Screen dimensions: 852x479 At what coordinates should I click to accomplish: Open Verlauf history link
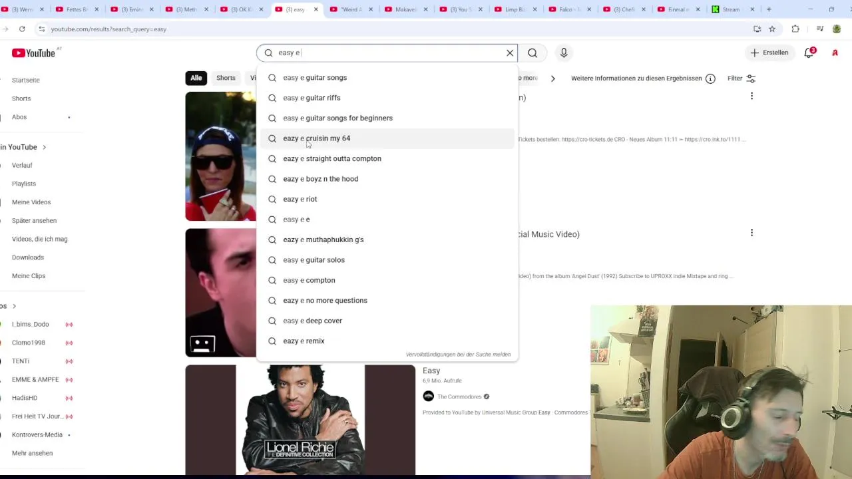point(22,165)
